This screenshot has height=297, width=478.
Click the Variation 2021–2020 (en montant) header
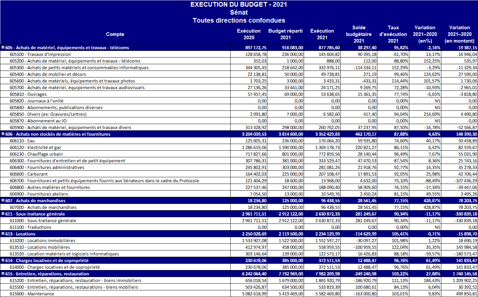pyautogui.click(x=459, y=34)
